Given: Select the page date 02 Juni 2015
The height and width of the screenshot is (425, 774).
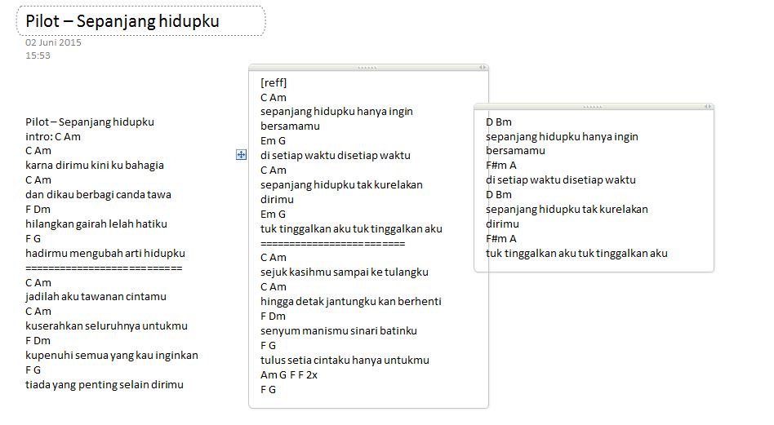Looking at the screenshot, I should [x=53, y=42].
